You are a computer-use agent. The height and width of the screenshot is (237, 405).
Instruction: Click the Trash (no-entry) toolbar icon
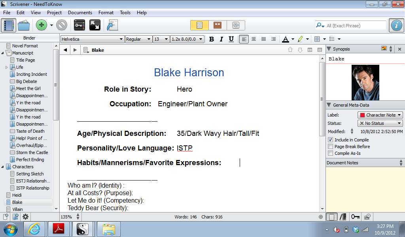coord(62,25)
